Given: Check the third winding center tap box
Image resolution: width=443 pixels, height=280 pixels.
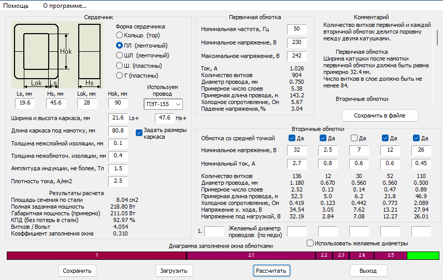Looking at the screenshot, I should (354, 138).
